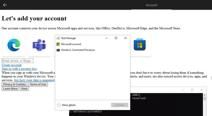Image resolution: width=212 pixels, height=116 pixels.
Task: Click the C:\Windows\system32> prompt line
Action: coord(86,112)
